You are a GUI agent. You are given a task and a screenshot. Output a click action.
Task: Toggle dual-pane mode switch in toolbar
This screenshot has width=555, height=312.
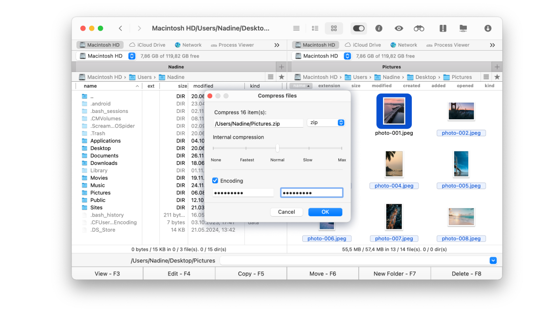[359, 28]
